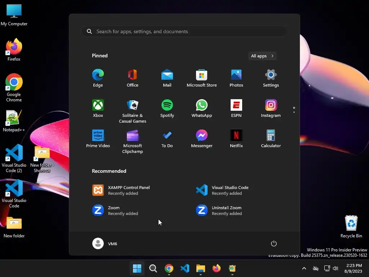
Task: Launch Instagram
Action: coord(271,109)
